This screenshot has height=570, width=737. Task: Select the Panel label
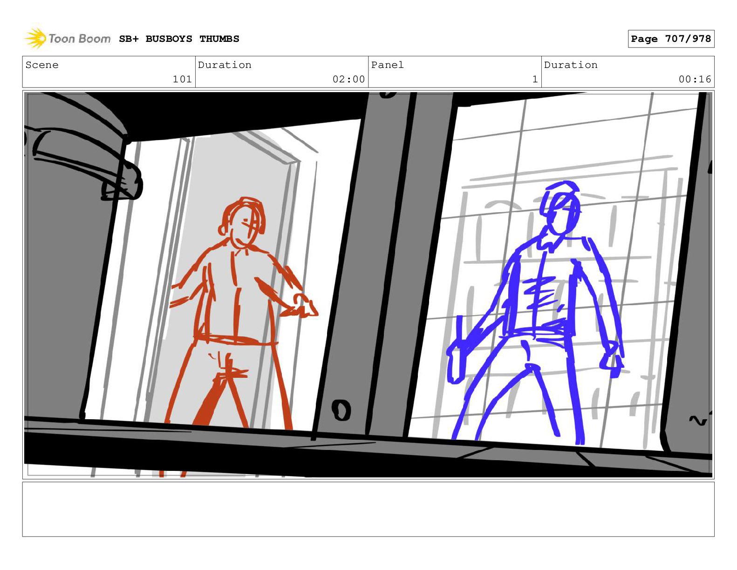pyautogui.click(x=387, y=65)
